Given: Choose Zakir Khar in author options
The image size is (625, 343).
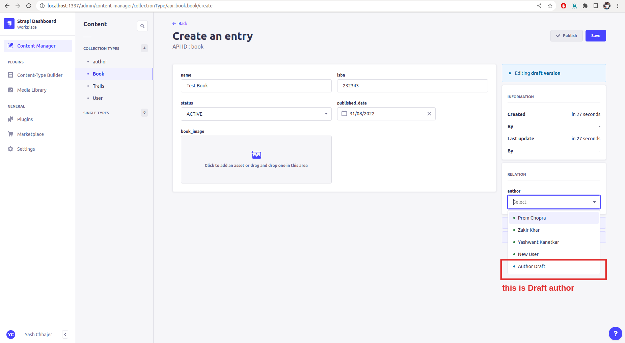Looking at the screenshot, I should click(528, 230).
